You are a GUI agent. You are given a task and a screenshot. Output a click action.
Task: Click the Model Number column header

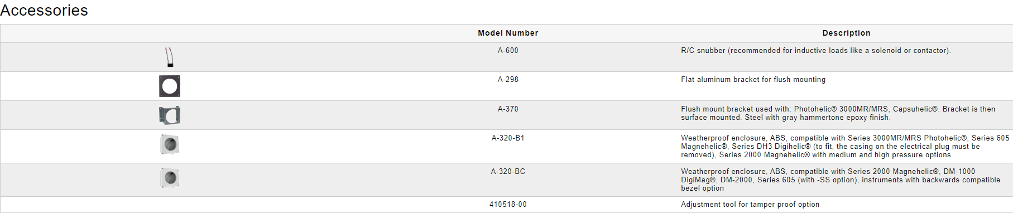[x=508, y=33]
